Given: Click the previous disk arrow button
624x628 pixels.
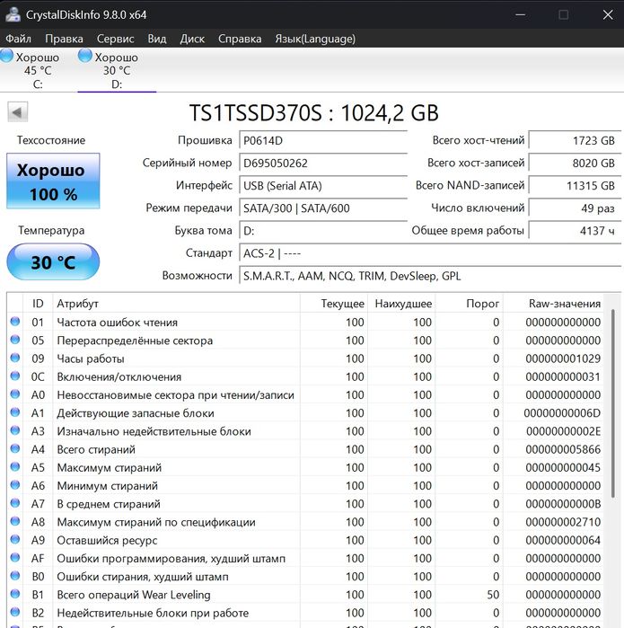Looking at the screenshot, I should (x=18, y=112).
